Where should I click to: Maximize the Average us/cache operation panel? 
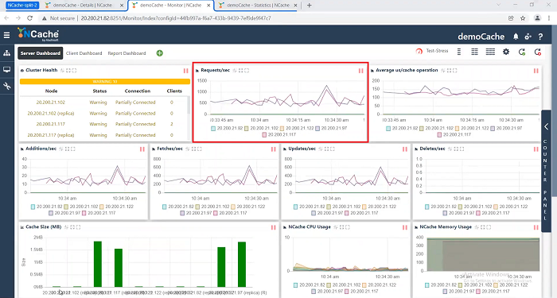(x=454, y=70)
